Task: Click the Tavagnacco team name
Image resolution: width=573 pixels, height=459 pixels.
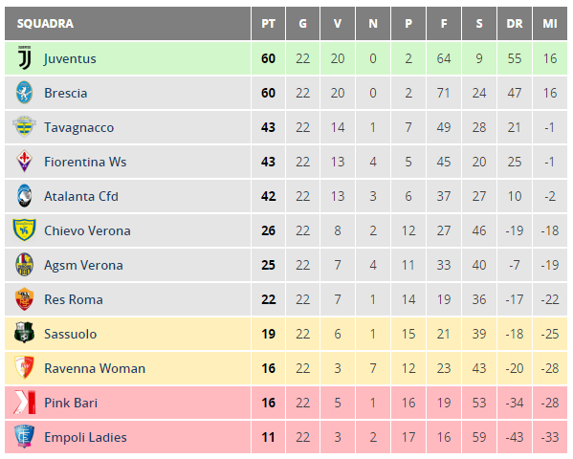Action: pyautogui.click(x=79, y=127)
